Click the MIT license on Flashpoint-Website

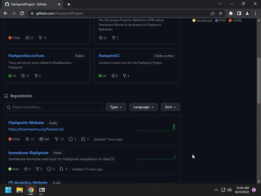pyautogui.click(x=44, y=139)
